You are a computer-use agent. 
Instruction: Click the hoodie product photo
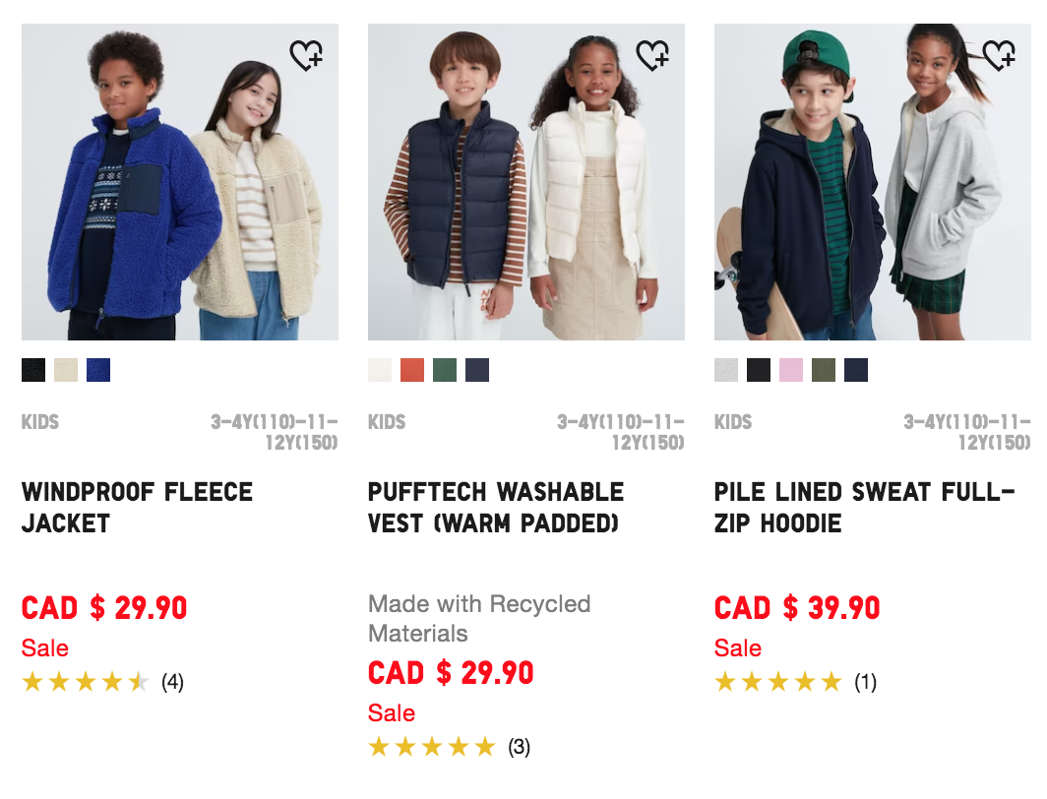(873, 182)
